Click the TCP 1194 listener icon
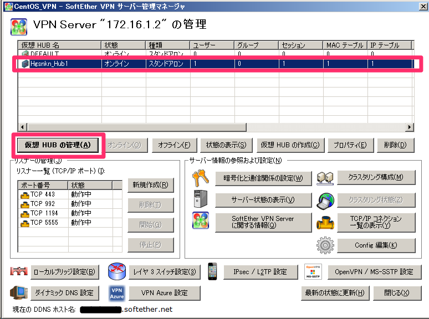 pos(25,213)
